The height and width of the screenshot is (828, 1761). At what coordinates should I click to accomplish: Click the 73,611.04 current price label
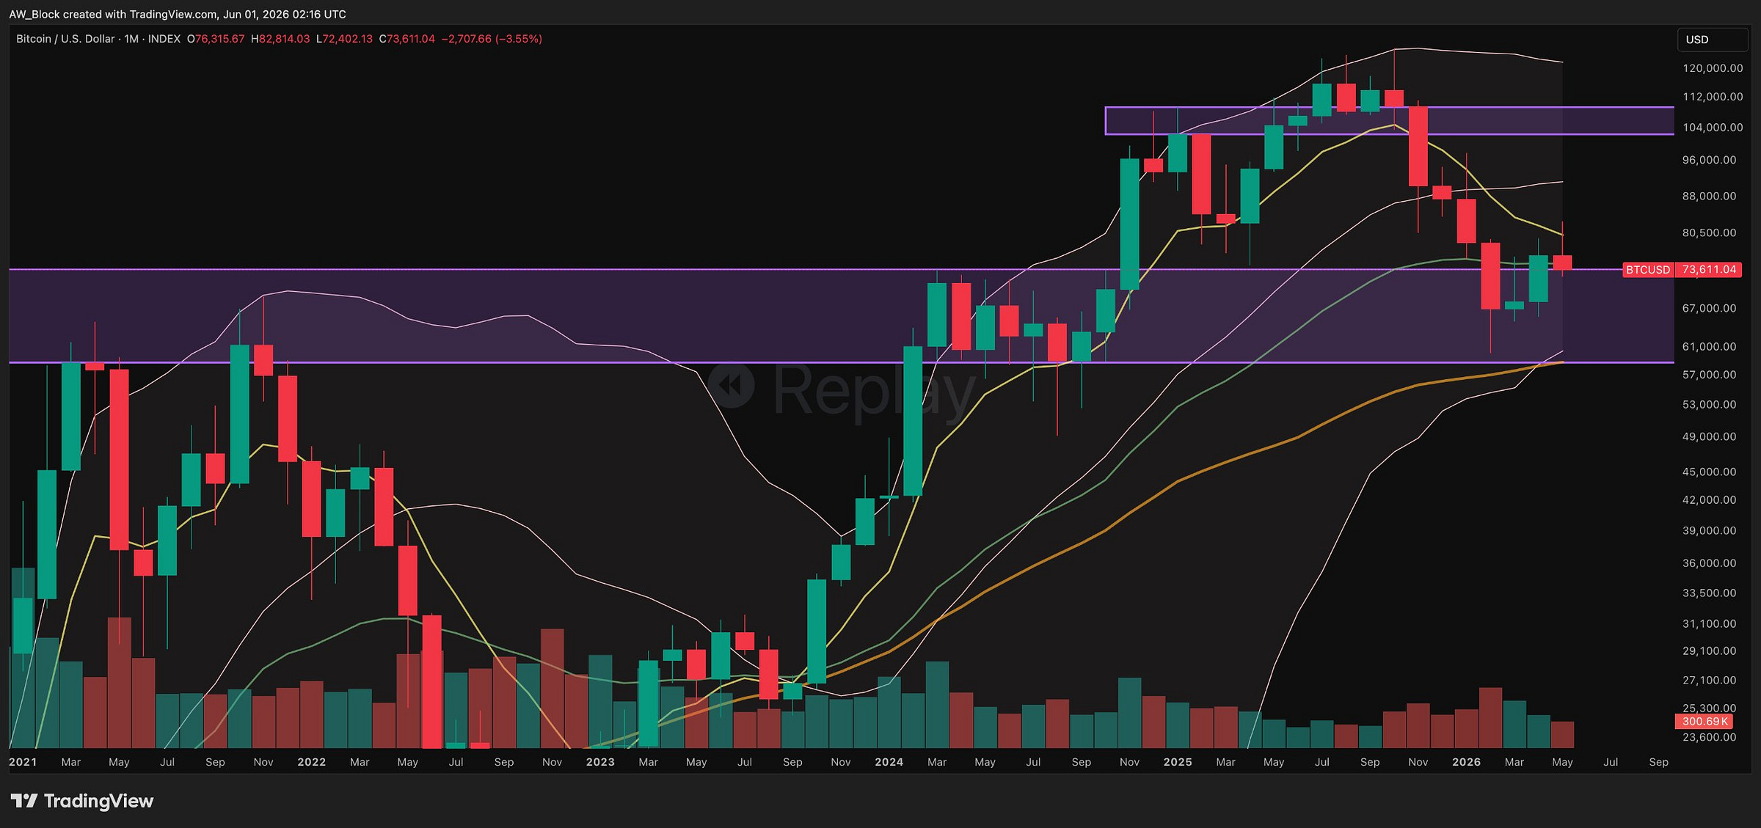tap(1709, 270)
